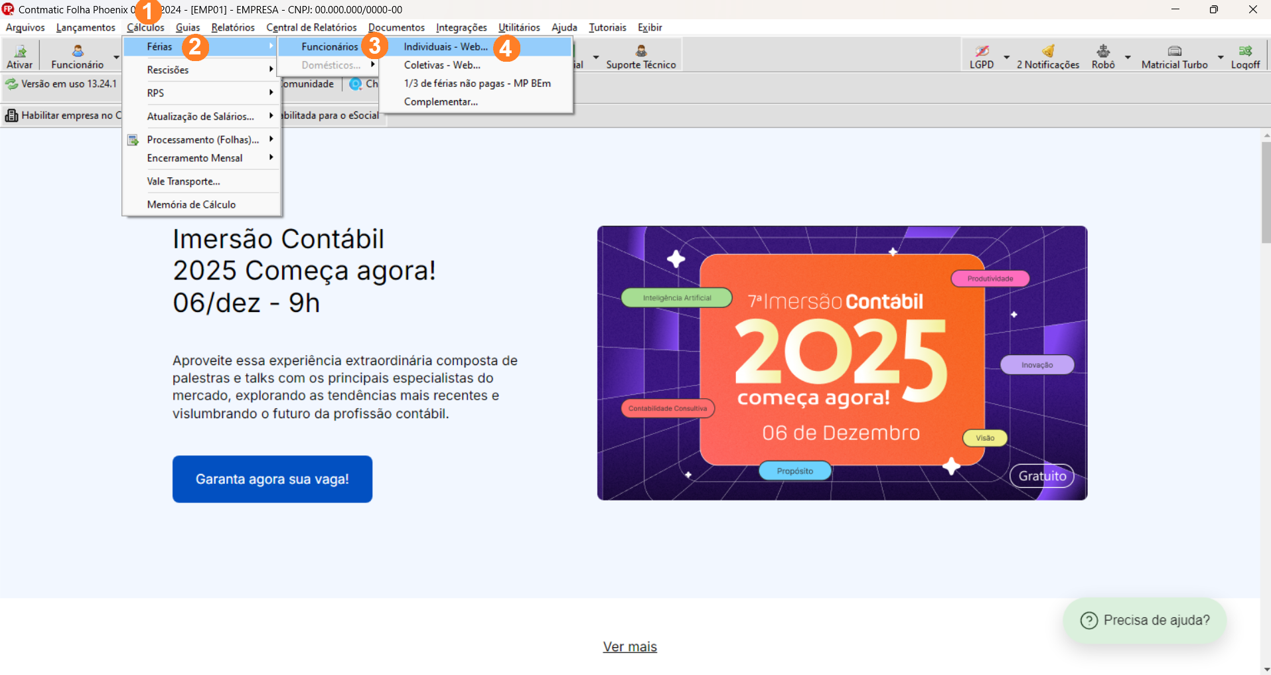Screen dimensions: 1271x675
Task: Click the Ativar toolbar icon
Action: 20,51
